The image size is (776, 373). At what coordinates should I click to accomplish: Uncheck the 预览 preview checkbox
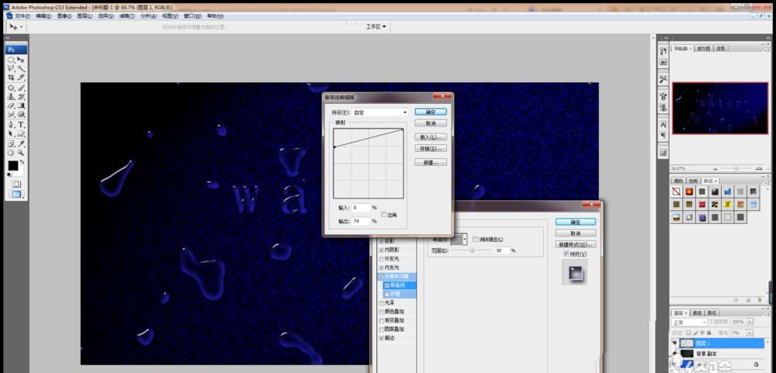pyautogui.click(x=566, y=254)
